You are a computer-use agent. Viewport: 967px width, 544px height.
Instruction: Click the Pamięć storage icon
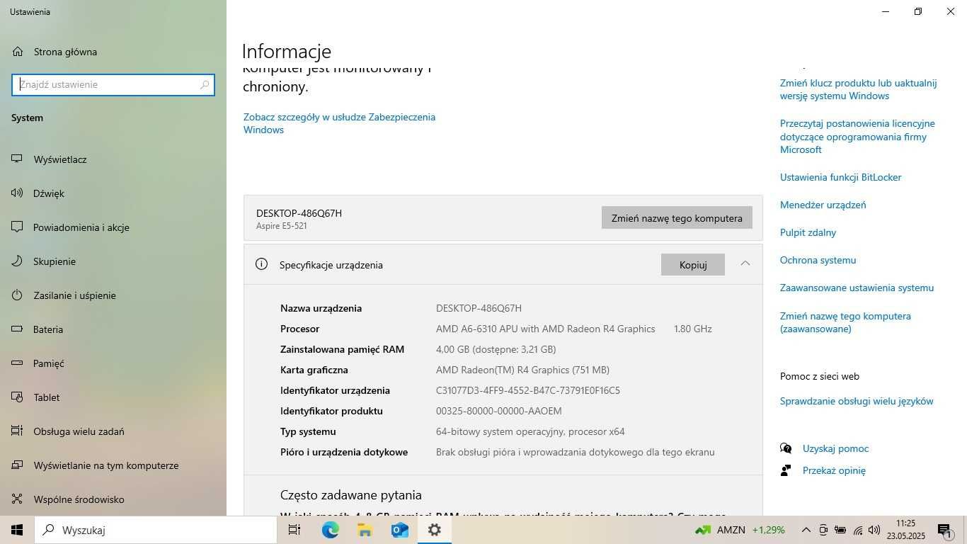pyautogui.click(x=18, y=363)
